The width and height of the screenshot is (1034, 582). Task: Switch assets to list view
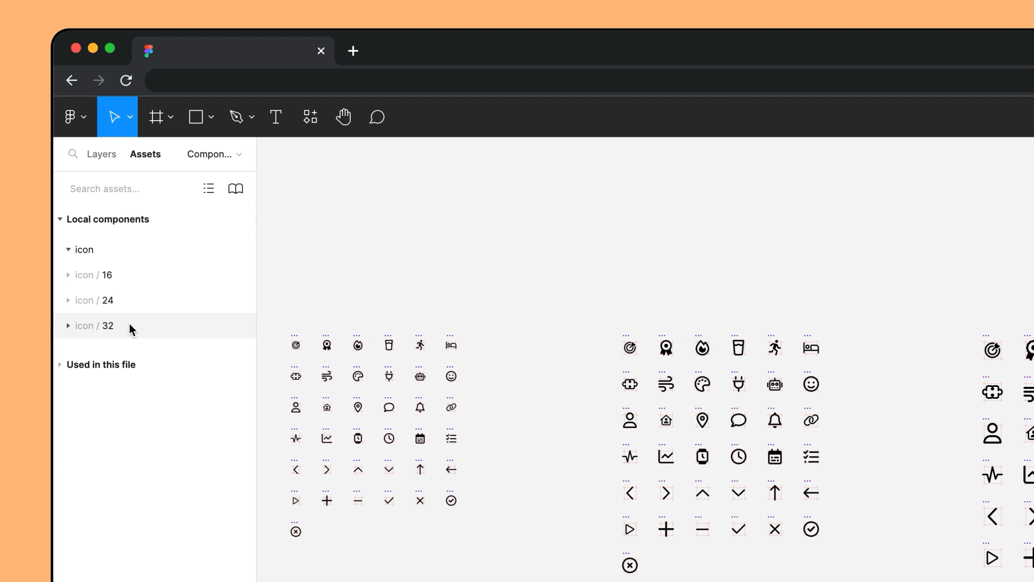[x=208, y=189]
